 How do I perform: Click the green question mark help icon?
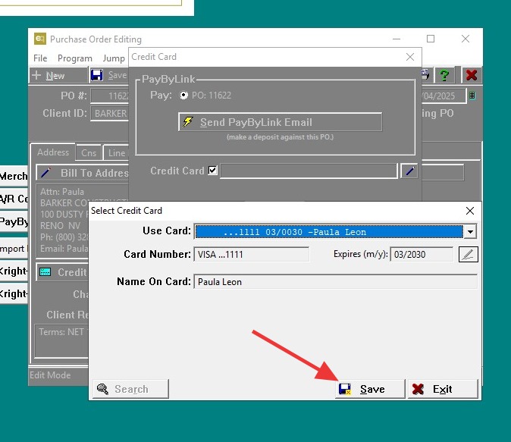click(x=444, y=75)
